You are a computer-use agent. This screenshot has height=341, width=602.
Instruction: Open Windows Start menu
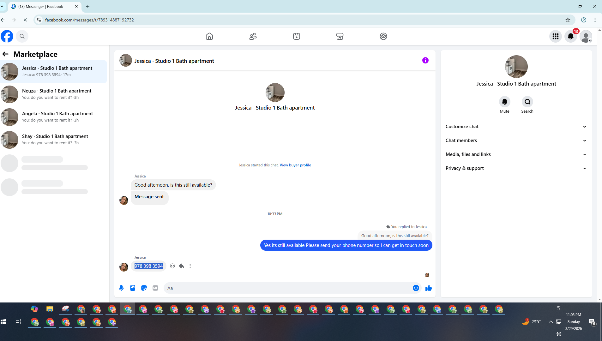coord(3,322)
